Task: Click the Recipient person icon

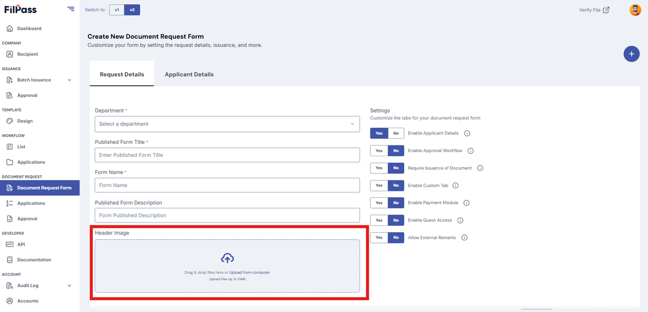Action: [x=10, y=54]
